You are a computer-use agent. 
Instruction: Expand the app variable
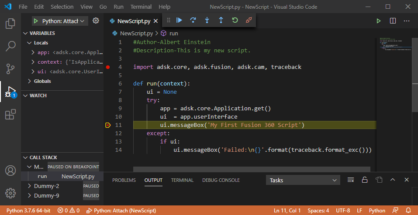(x=33, y=52)
